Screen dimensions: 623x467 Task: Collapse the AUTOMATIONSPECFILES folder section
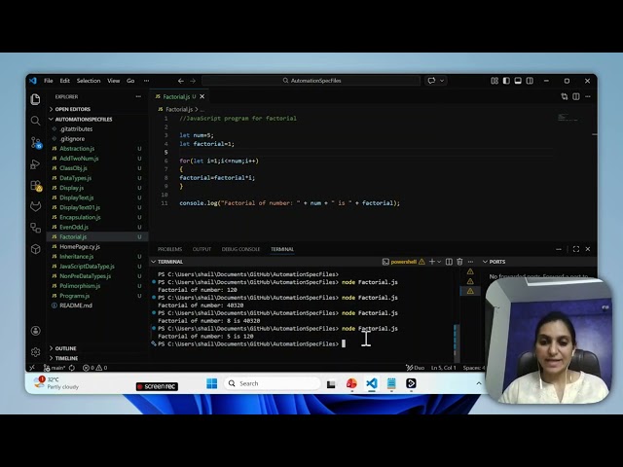[x=84, y=119]
